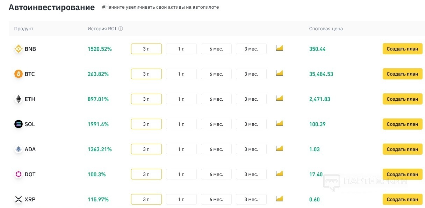Screen dimensions: 425x208
Task: Click the XRP logo icon
Action: coord(18,200)
